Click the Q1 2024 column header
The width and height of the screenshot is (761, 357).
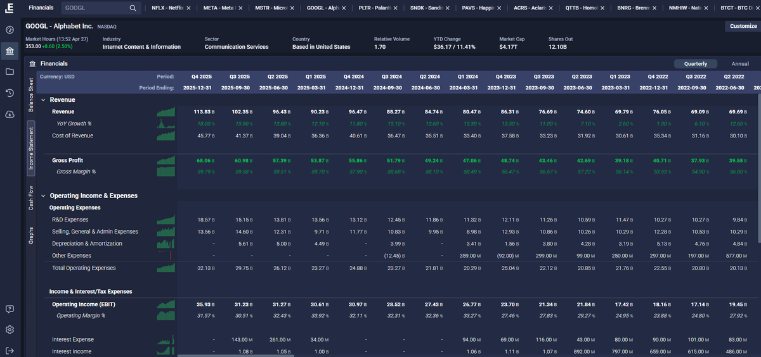click(x=467, y=76)
